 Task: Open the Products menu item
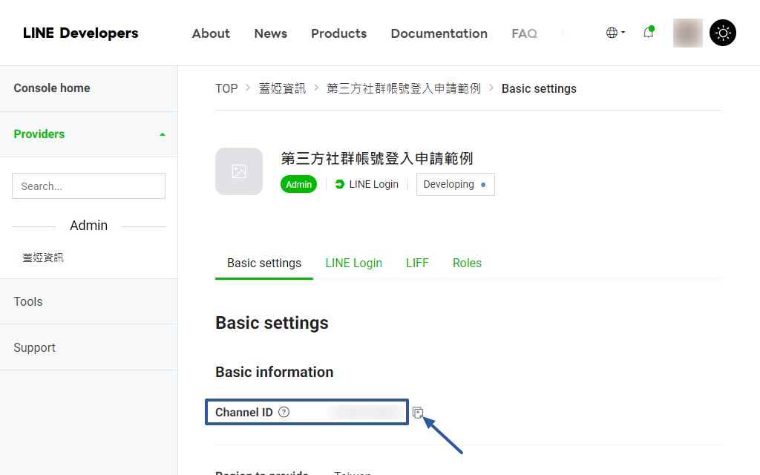[x=338, y=33]
